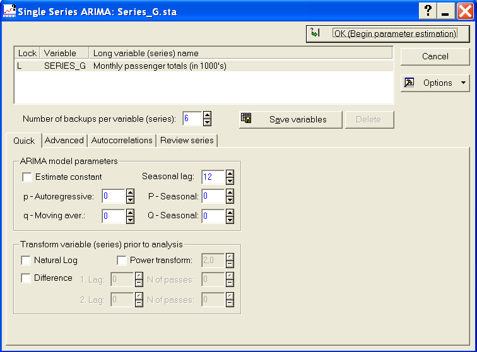Increase P - Seasonal value
This screenshot has width=477, height=352.
point(230,192)
